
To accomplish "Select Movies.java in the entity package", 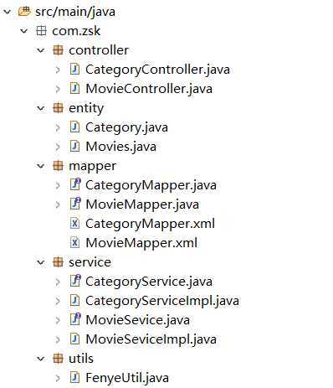I will coord(120,147).
